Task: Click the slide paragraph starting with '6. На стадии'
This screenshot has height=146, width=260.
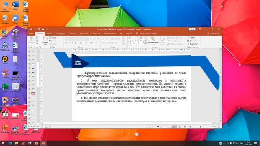Action: tap(132, 99)
